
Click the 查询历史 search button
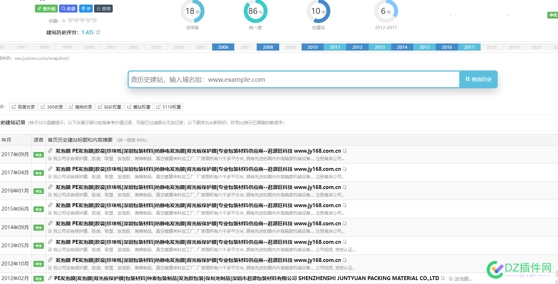(x=478, y=79)
